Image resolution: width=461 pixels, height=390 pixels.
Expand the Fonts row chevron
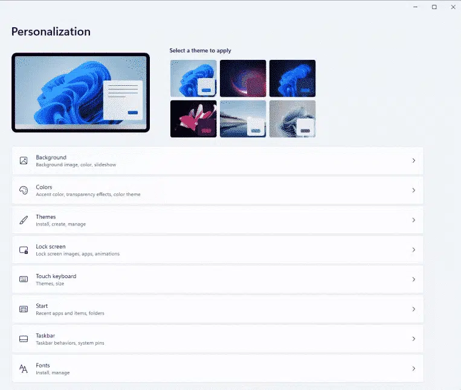coord(414,368)
